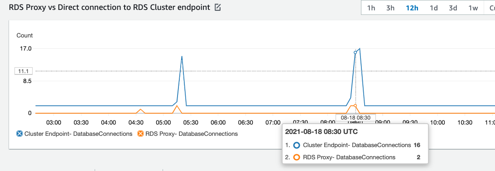Toggle Cluster Endpoint DatabaseConnections legend checkbox

tap(19, 134)
